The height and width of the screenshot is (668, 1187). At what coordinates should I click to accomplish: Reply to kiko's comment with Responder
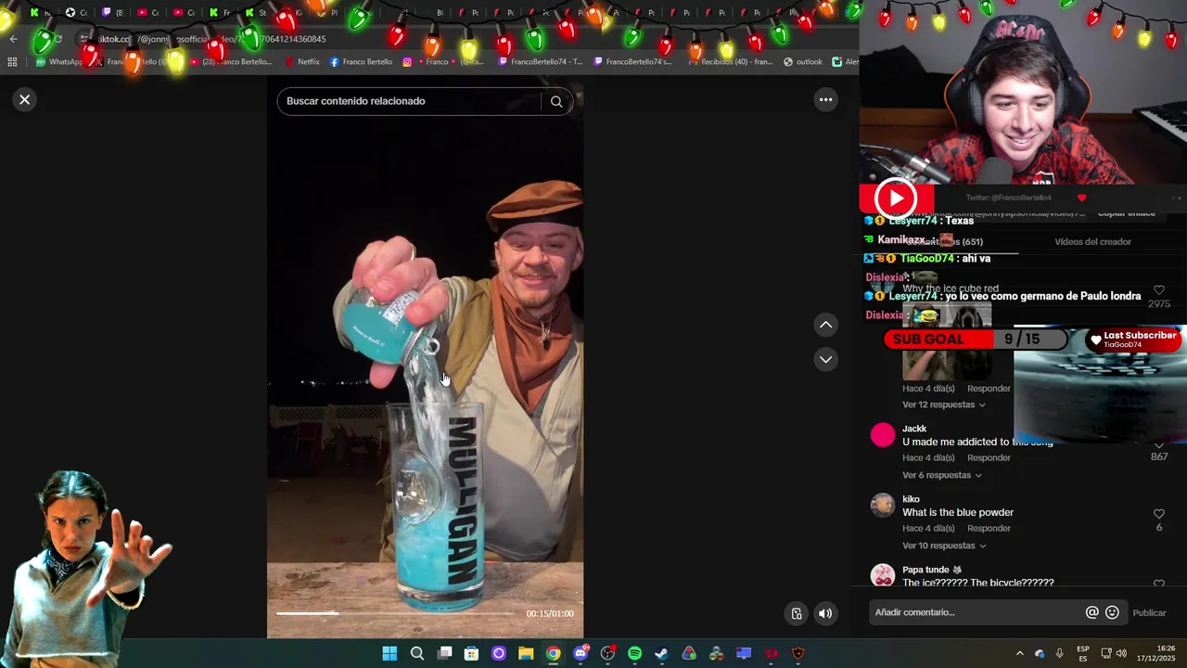pyautogui.click(x=989, y=528)
